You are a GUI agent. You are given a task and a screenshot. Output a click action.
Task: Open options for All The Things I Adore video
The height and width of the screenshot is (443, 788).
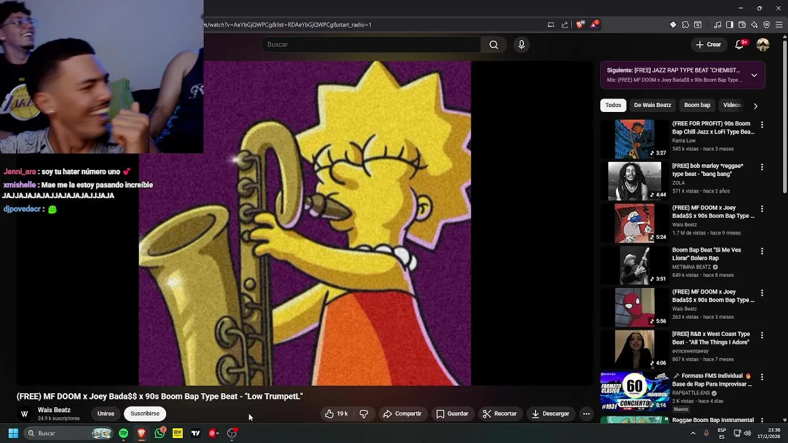(x=762, y=335)
